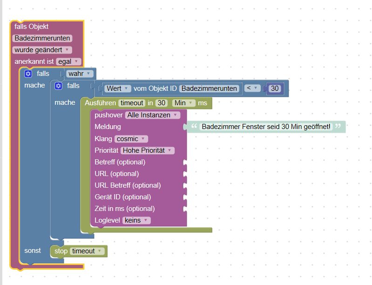The height and width of the screenshot is (285, 372).
Task: Edit the number value 30 in comparison
Action: (275, 88)
